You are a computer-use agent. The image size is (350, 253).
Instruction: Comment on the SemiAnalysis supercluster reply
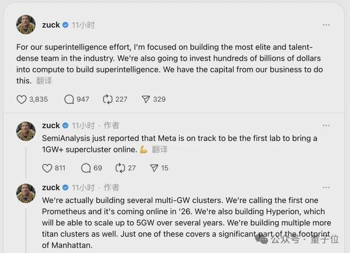(x=86, y=168)
